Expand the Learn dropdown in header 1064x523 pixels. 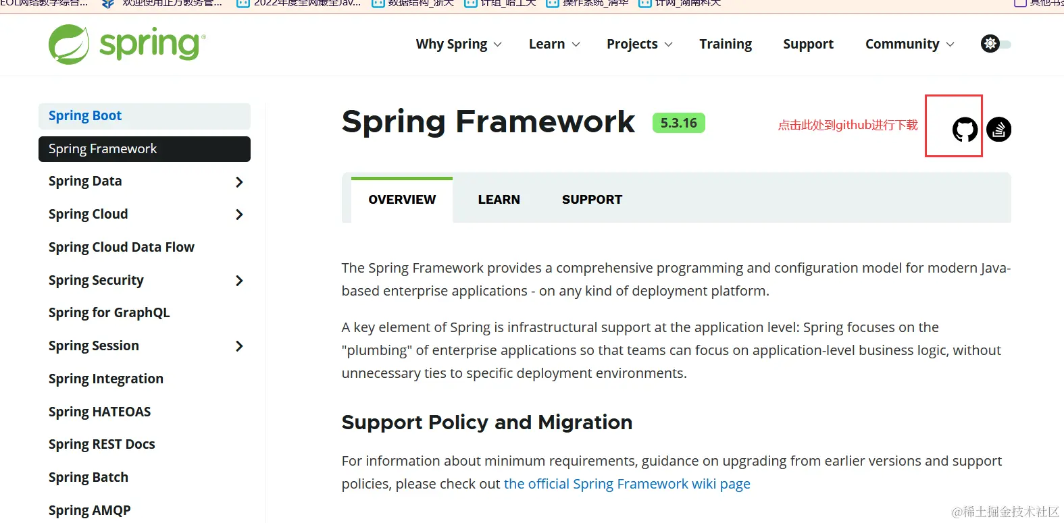coord(554,44)
